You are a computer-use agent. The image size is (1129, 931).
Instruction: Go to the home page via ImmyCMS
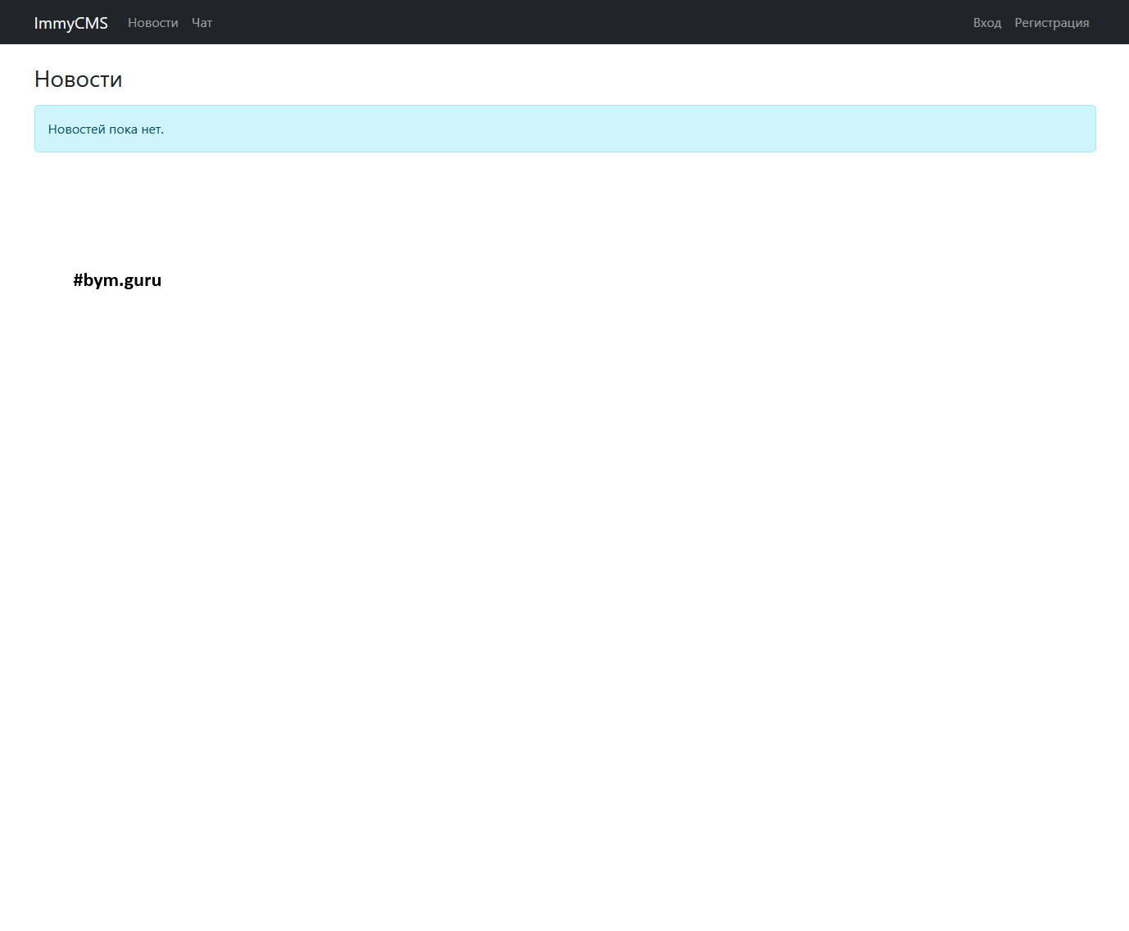click(70, 23)
